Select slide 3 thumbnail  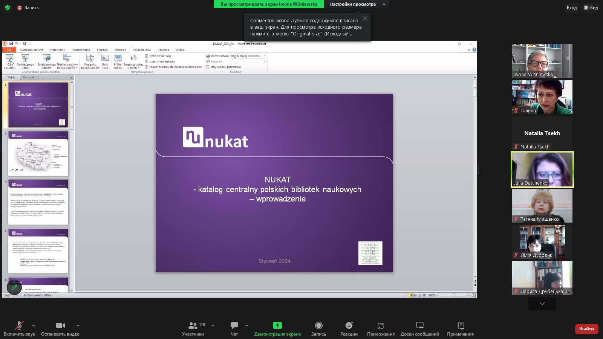[x=38, y=202]
